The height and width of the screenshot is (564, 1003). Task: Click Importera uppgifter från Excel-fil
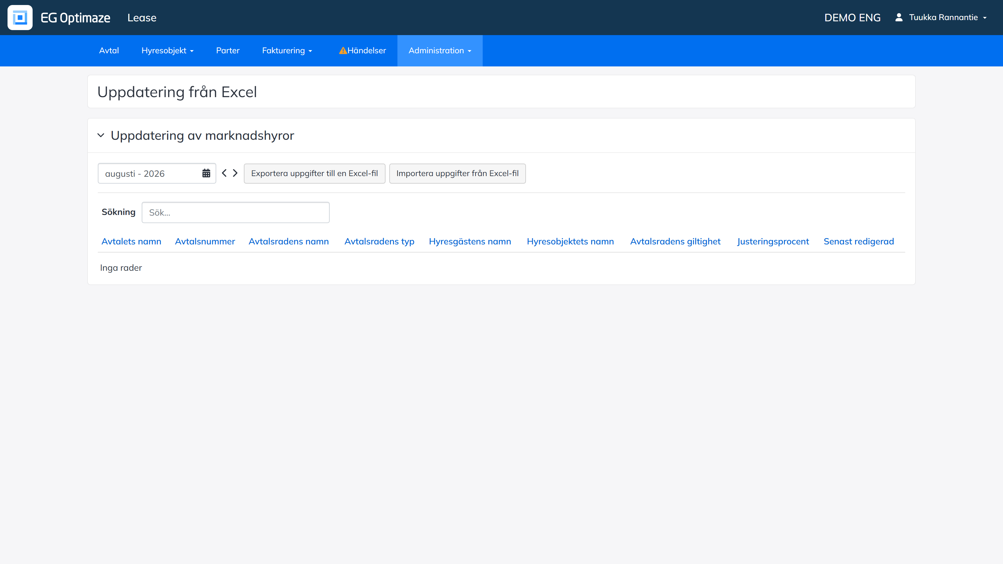tap(458, 174)
